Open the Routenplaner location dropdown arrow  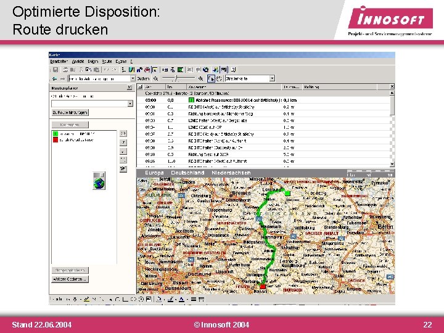tap(130, 104)
